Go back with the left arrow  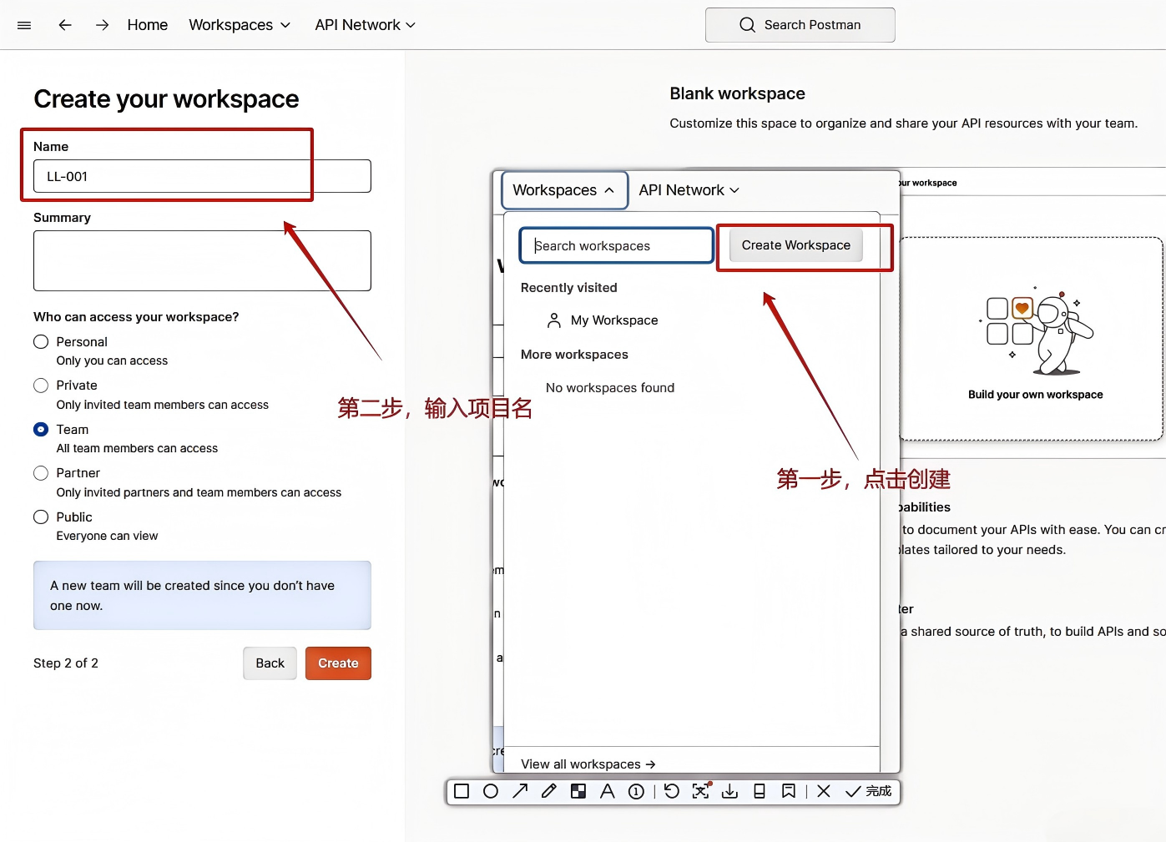[65, 25]
